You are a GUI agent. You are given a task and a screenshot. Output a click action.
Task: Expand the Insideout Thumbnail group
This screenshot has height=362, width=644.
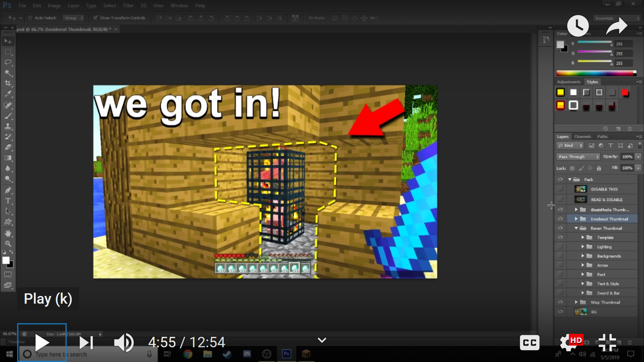pos(576,219)
